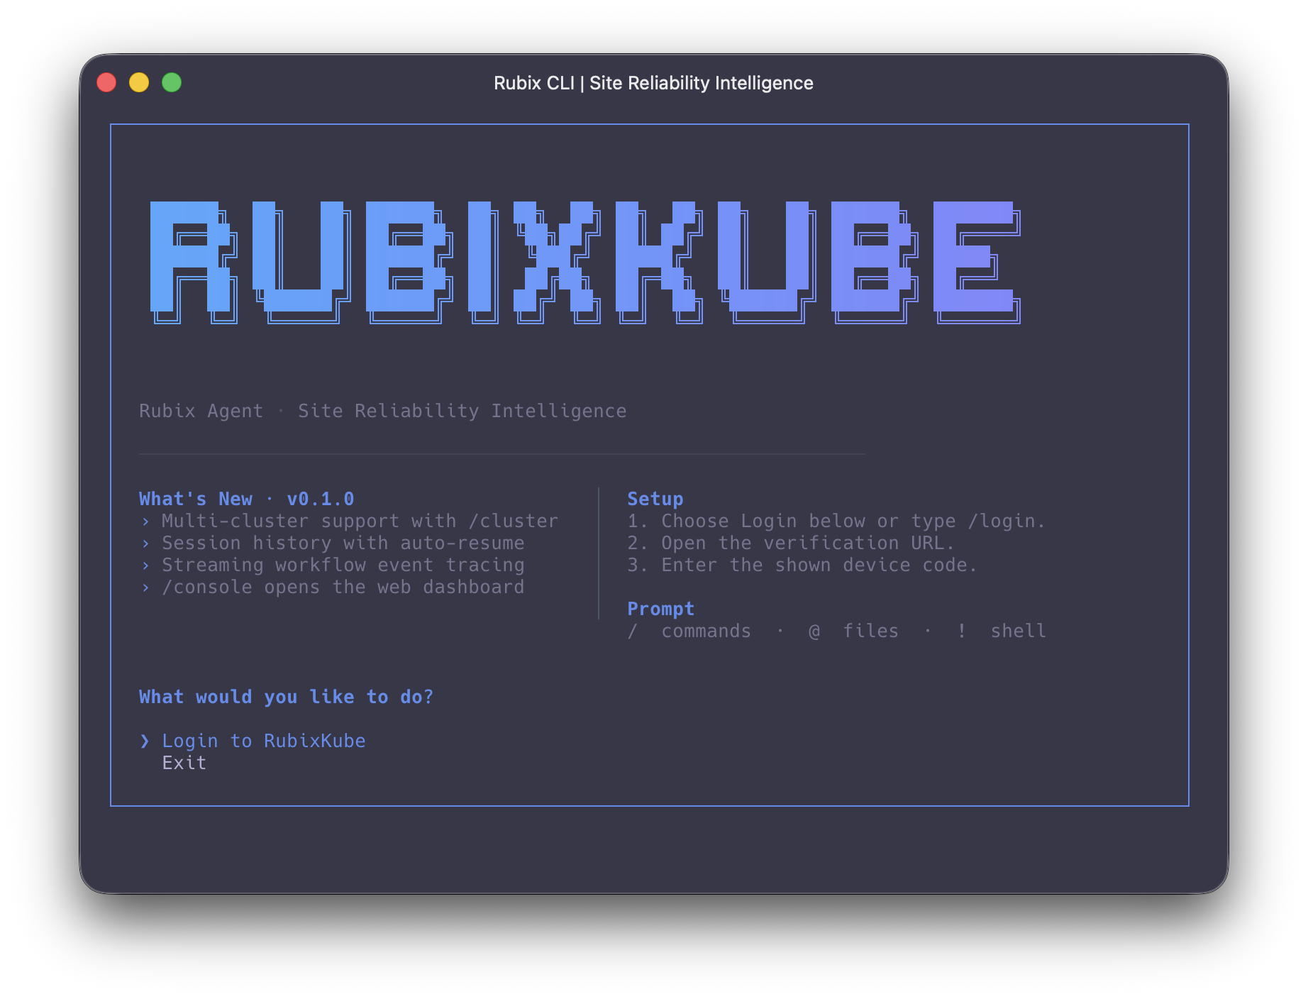Click the slash commands symbol in Prompt row
1308x999 pixels.
[632, 630]
